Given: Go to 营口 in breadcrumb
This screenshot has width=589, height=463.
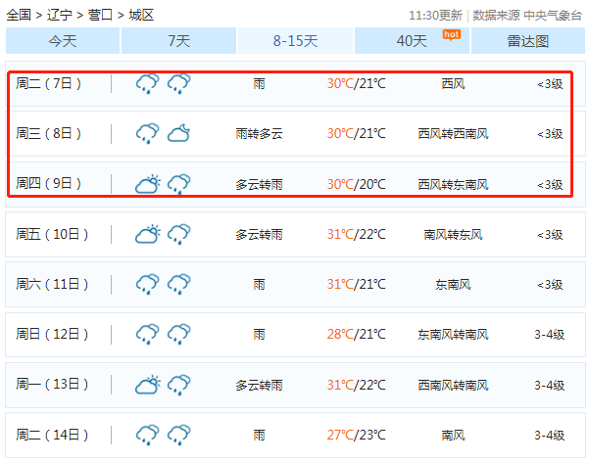Looking at the screenshot, I should (100, 15).
